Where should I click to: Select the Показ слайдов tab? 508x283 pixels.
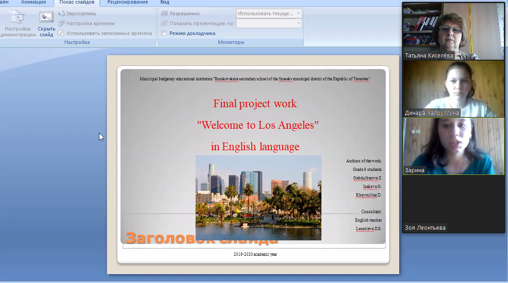coord(77,2)
